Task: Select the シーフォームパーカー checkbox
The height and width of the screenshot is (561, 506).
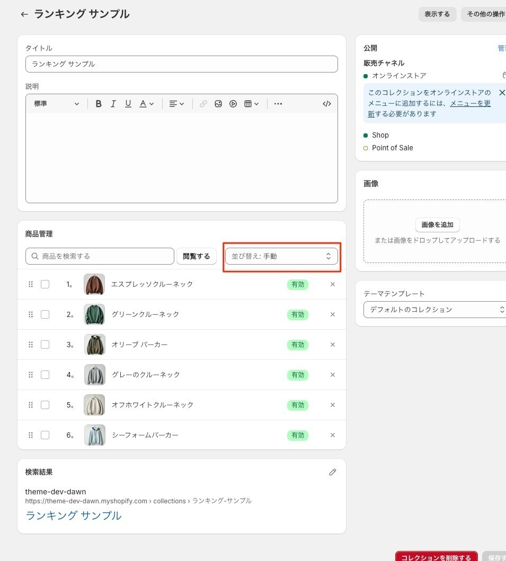Action: tap(45, 435)
